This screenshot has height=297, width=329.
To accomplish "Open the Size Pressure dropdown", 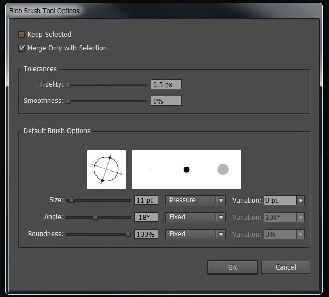I will [x=195, y=201].
